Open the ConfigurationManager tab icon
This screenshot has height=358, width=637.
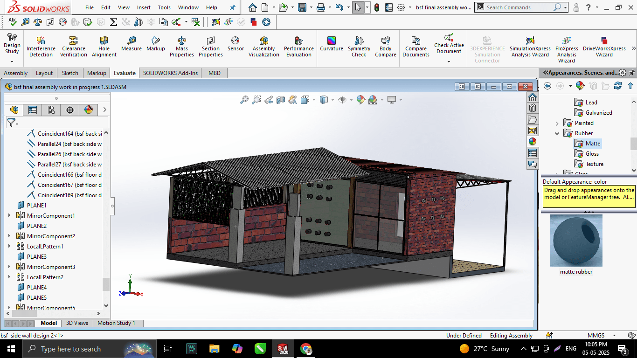click(51, 110)
